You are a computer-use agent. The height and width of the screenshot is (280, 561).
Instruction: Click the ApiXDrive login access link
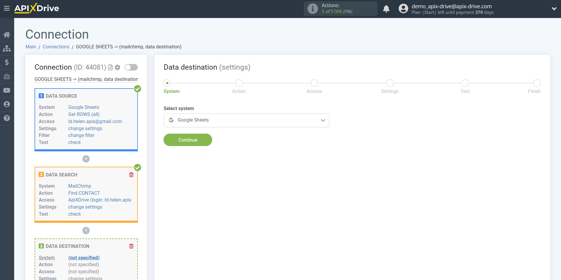(x=100, y=200)
